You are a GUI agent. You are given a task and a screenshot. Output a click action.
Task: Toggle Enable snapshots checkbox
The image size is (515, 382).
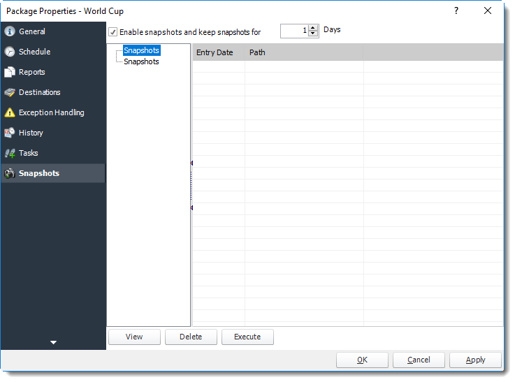(x=113, y=32)
